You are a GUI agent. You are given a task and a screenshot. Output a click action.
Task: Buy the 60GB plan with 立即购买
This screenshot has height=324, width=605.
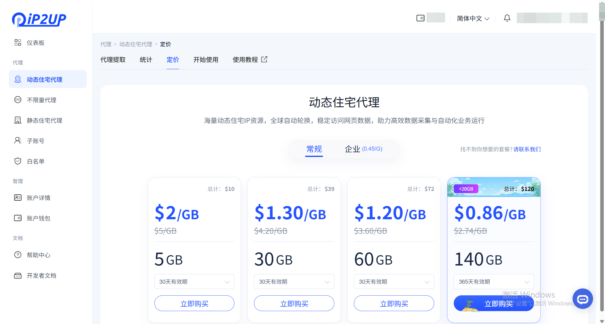tap(394, 303)
